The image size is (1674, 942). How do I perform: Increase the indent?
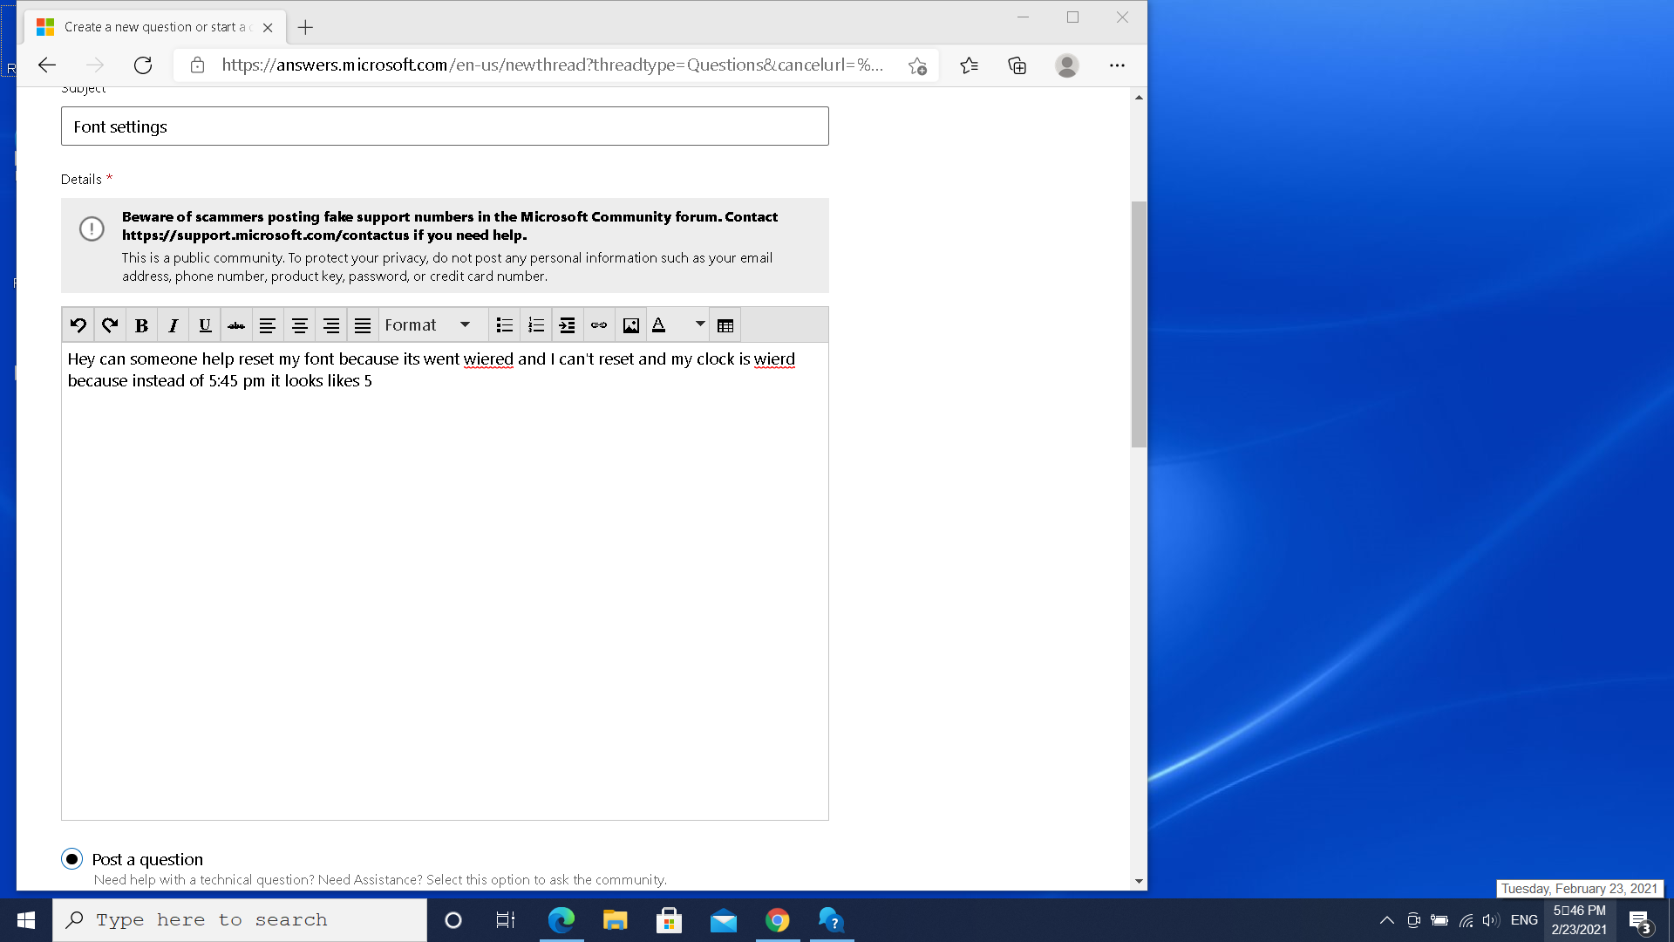[568, 325]
